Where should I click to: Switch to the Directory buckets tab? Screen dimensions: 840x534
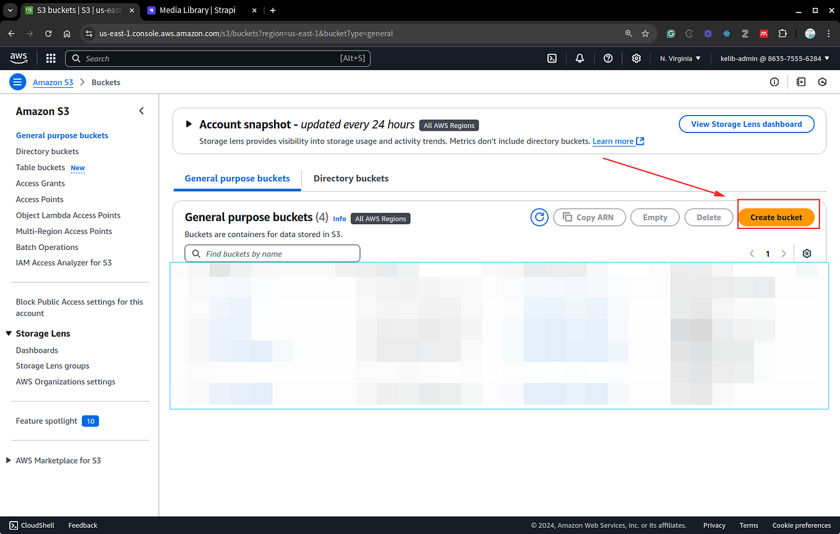coord(350,178)
